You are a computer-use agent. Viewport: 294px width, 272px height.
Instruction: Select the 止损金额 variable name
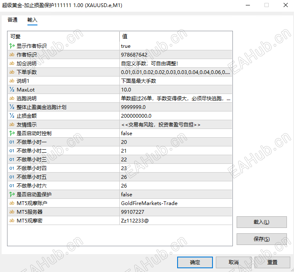(27, 116)
